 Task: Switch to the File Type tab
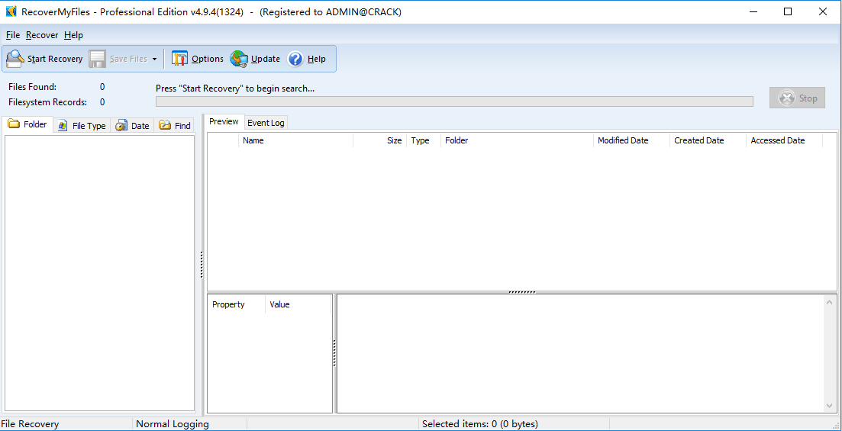tap(82, 126)
